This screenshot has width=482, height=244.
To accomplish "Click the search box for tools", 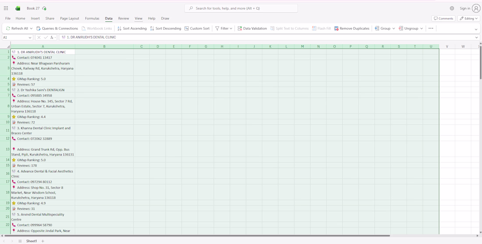I will 241,8.
